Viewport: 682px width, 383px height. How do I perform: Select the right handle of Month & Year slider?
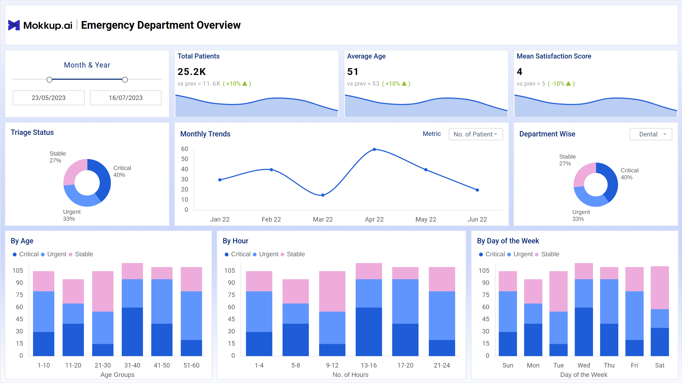click(125, 80)
